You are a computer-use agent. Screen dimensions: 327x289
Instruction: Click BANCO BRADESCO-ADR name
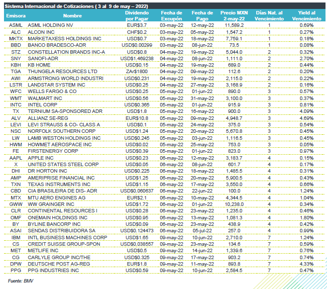[x=57, y=45]
